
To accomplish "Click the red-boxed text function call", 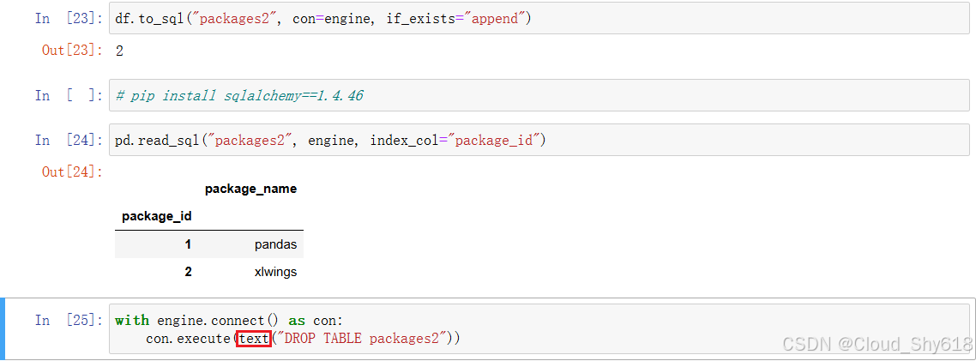I will tap(254, 338).
